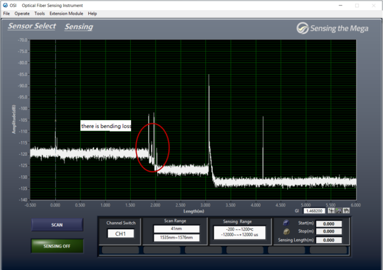The height and width of the screenshot is (270, 383).
Task: Open the Extension Module menu
Action: click(66, 13)
